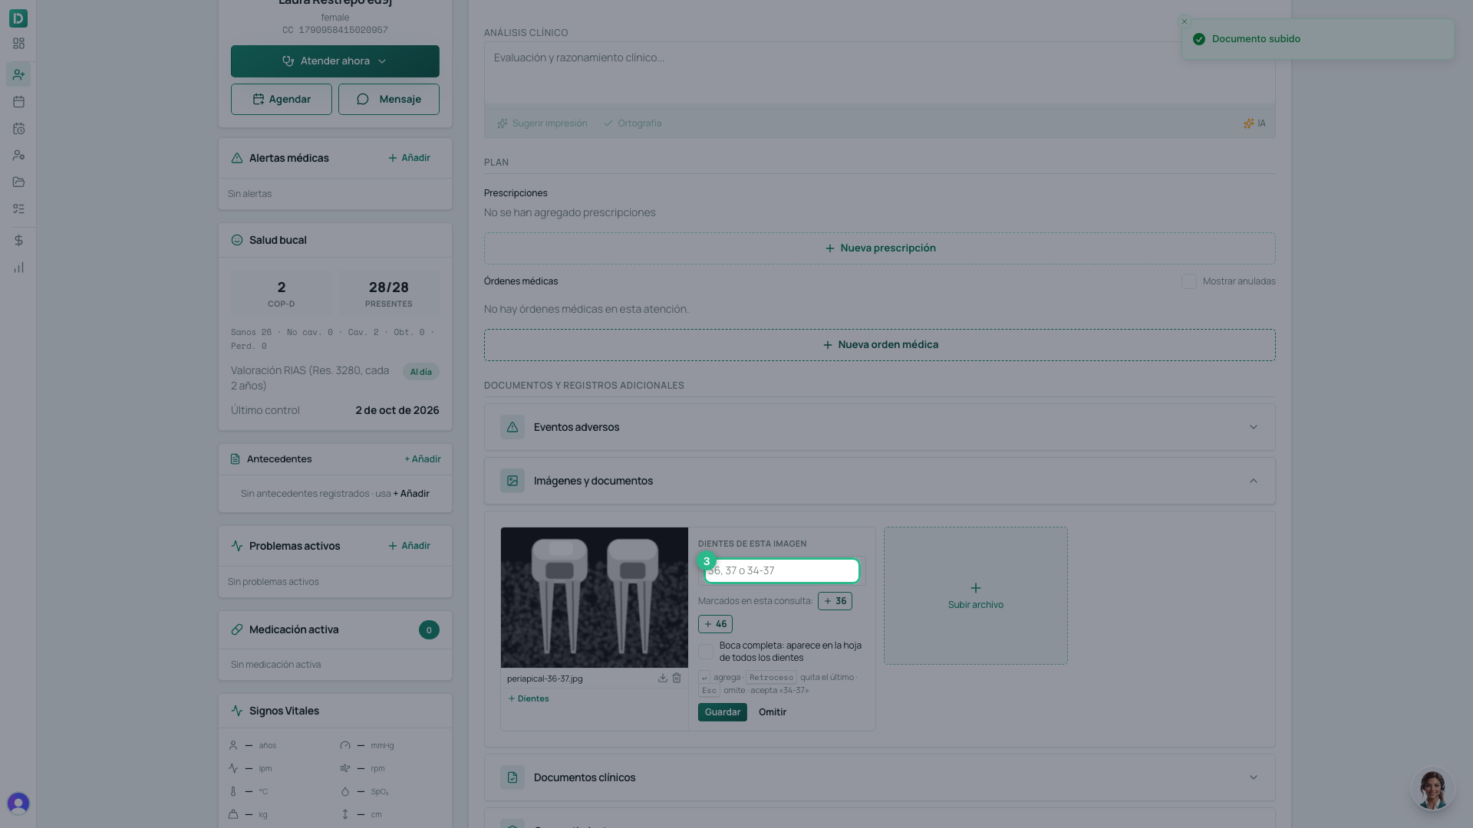Click the 'Subir archivo' upload area
This screenshot has height=828, width=1473.
click(976, 596)
